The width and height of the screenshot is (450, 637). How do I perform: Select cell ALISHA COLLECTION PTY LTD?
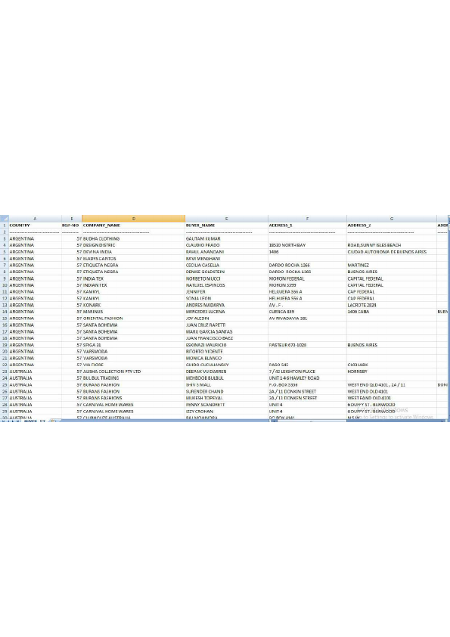[133, 371]
